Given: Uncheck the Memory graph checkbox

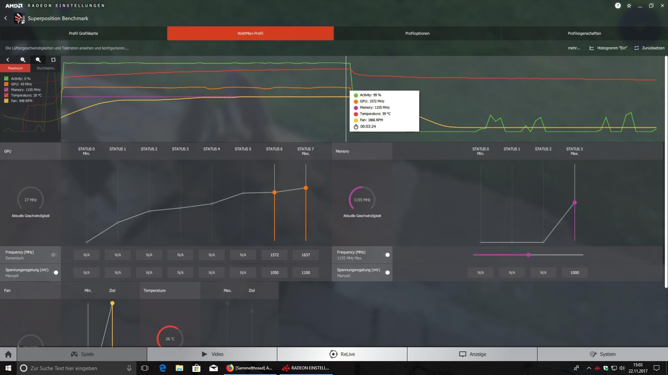Looking at the screenshot, I should coord(6,90).
